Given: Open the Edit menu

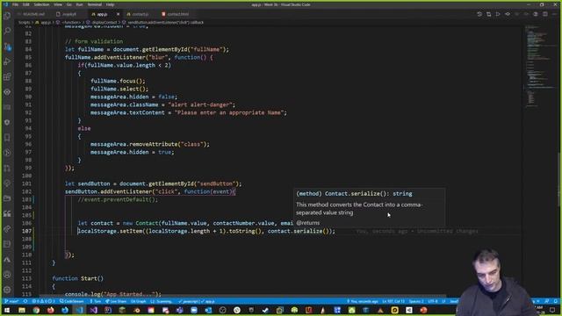Looking at the screenshot, I should point(26,4).
